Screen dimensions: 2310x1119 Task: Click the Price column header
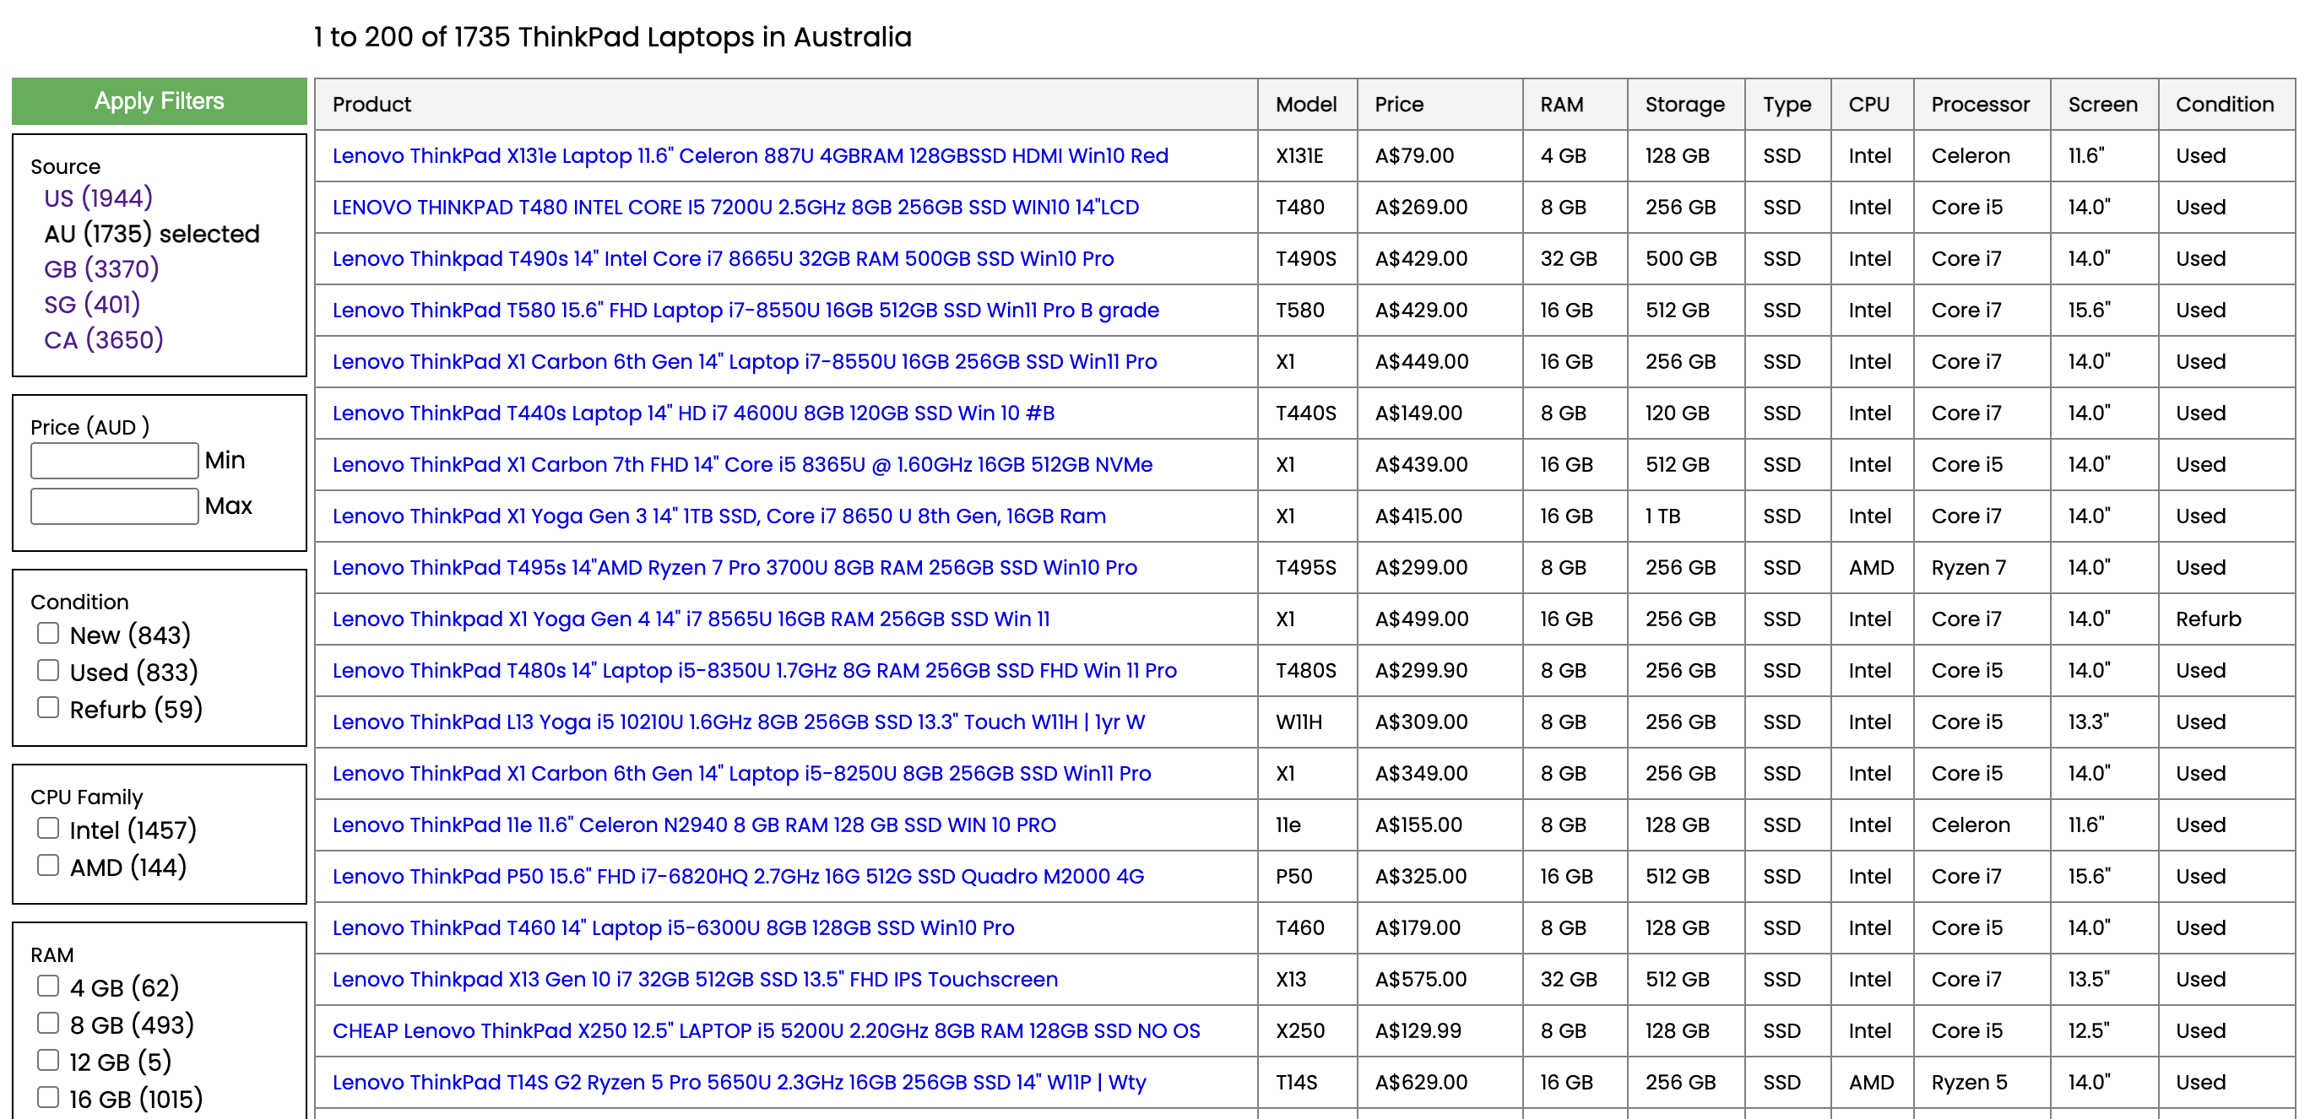[x=1398, y=104]
